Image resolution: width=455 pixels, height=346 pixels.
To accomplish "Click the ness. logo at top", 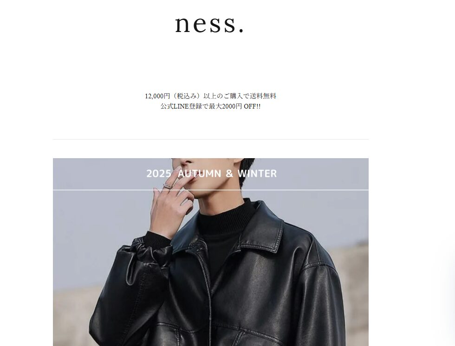I will coord(209,24).
